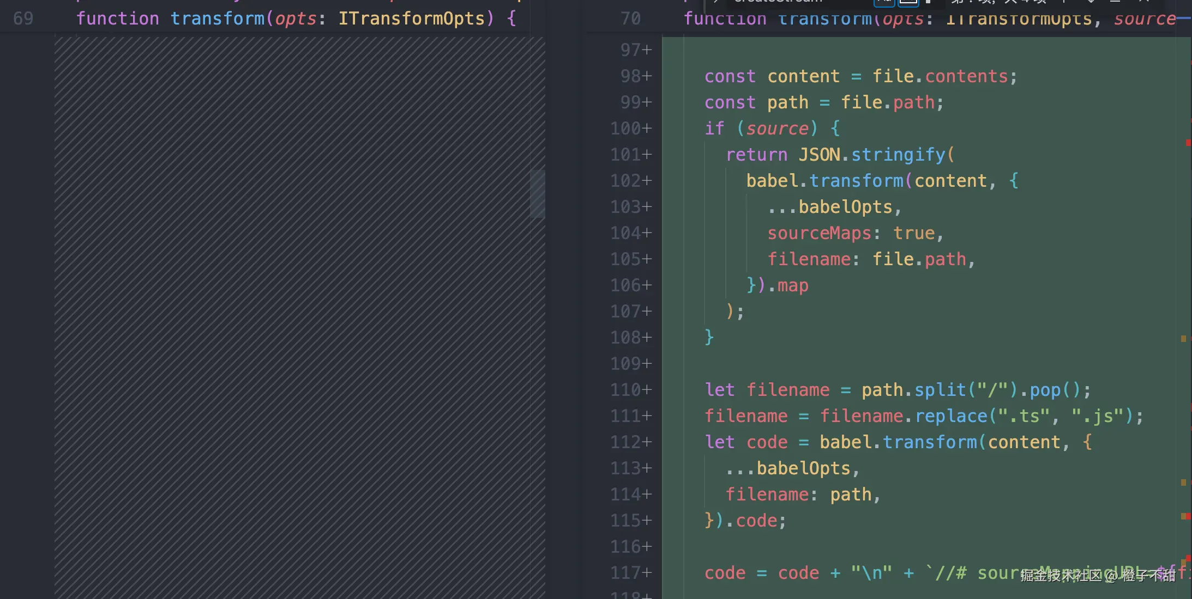The height and width of the screenshot is (599, 1192).
Task: Jump to orange overview ruler marker near line 108
Action: pos(1183,339)
